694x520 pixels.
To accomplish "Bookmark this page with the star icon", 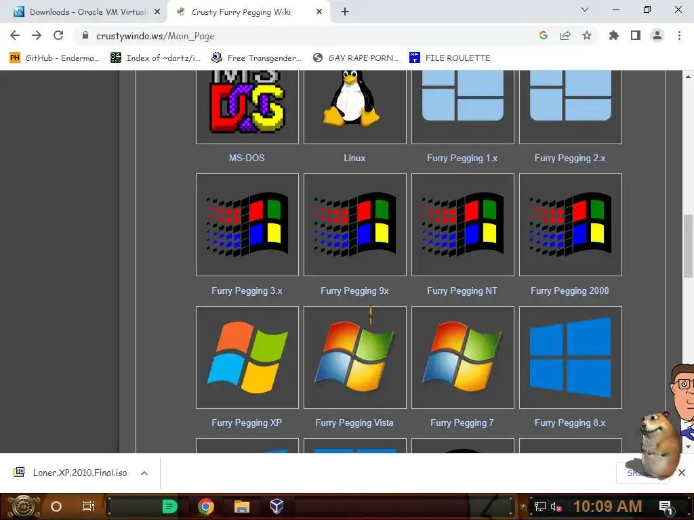I will pos(587,35).
